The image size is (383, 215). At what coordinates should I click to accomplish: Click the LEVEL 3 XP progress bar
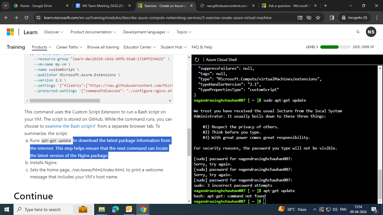click(335, 47)
